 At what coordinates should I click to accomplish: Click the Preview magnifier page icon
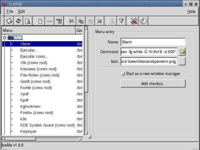point(27,21)
